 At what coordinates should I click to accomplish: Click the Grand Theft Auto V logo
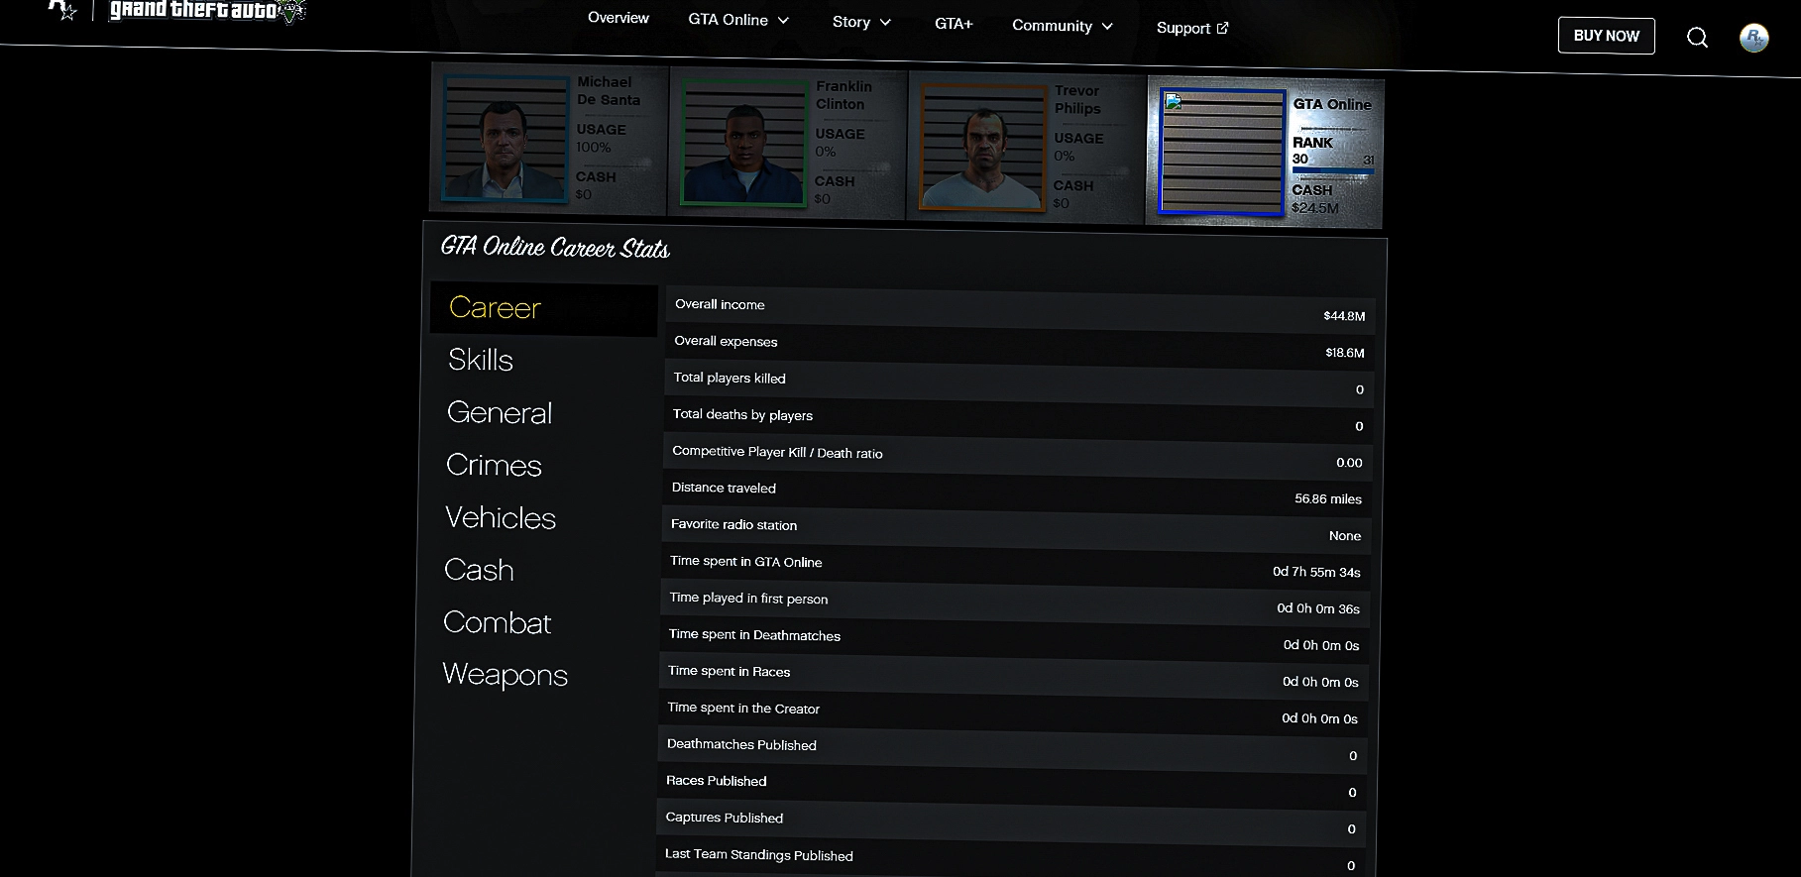point(206,11)
